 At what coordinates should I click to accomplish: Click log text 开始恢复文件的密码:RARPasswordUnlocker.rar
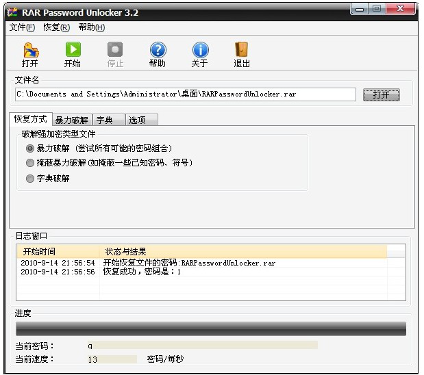coord(189,263)
